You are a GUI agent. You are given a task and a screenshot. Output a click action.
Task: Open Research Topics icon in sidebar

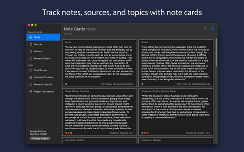[x=31, y=58]
